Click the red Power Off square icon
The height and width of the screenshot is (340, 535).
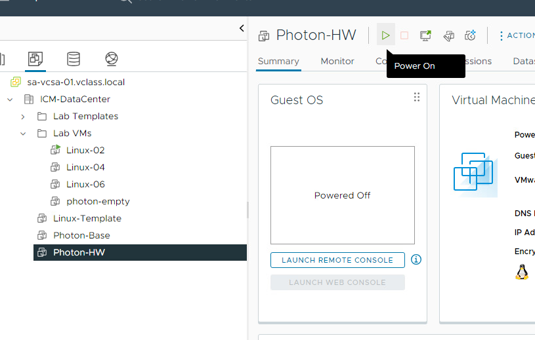pos(404,35)
